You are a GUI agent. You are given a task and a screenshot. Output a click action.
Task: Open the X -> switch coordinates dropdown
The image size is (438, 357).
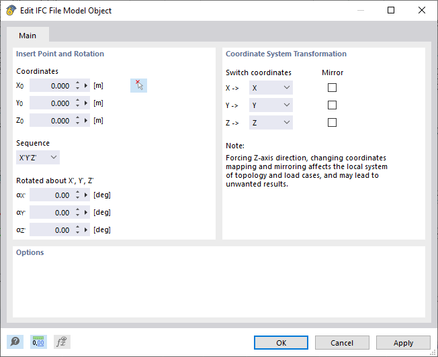[271, 88]
